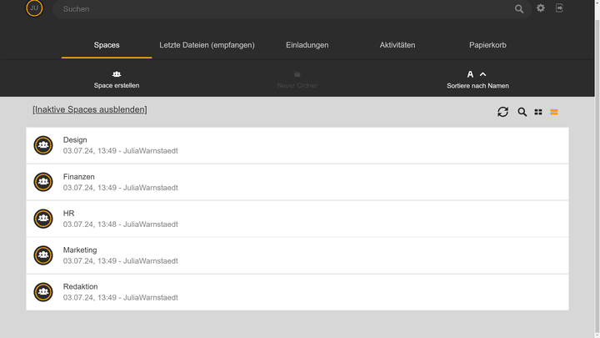The width and height of the screenshot is (600, 338).
Task: Click the Redaktion space icon
Action: tap(43, 292)
